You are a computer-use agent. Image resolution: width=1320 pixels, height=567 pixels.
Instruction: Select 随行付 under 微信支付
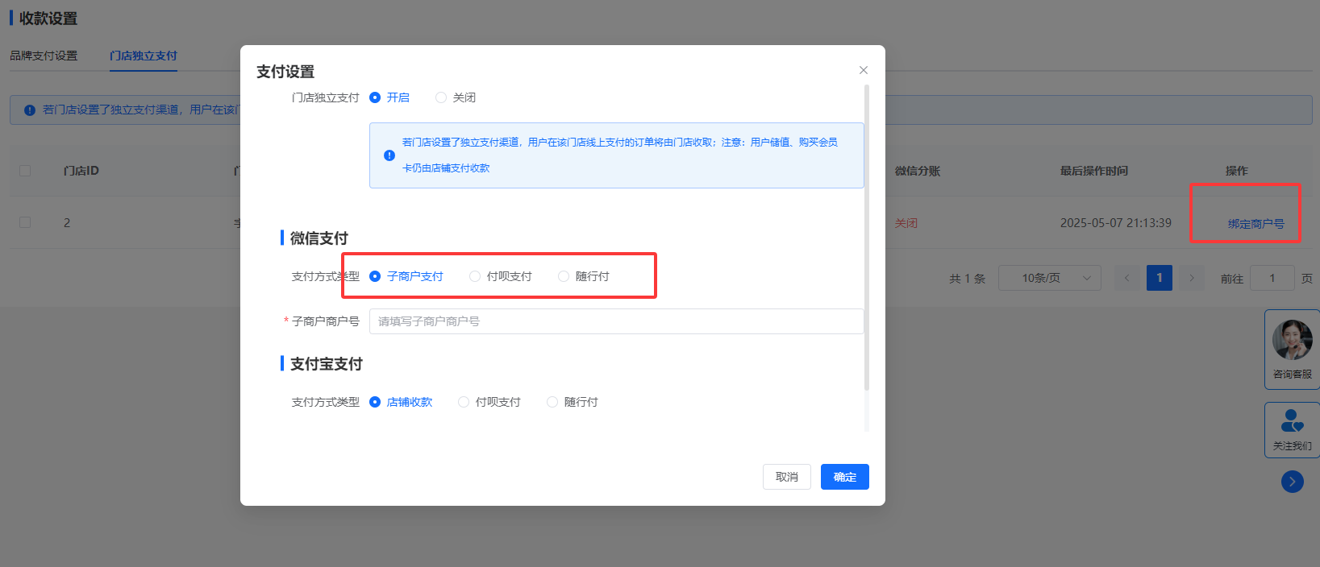coord(584,276)
